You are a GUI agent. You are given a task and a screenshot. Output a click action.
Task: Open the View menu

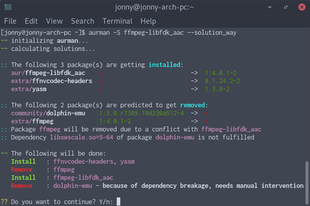(x=54, y=21)
